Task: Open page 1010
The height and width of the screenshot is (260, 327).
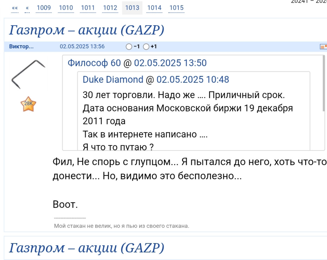Action: (66, 8)
